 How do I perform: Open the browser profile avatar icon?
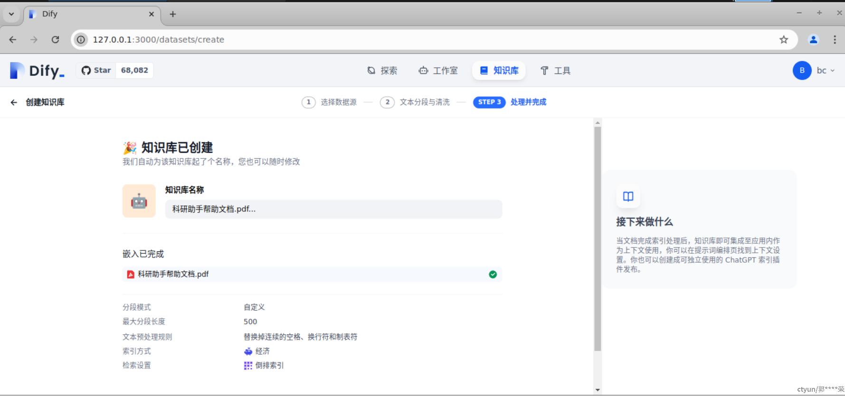813,40
